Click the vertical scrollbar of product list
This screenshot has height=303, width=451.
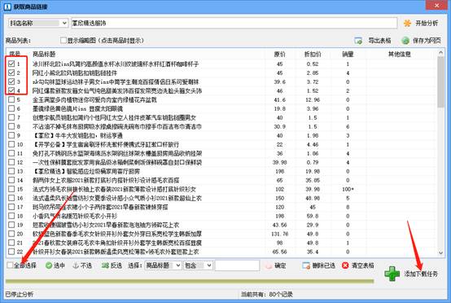pos(440,153)
